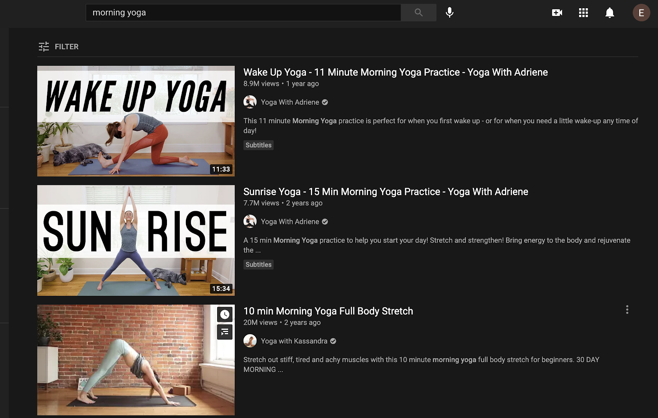Open the three-dot menu for 10 min Morning Yoga
Screen dimensions: 658x418
627,309
